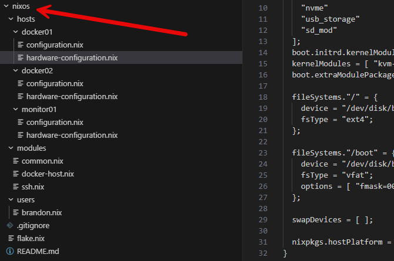The width and height of the screenshot is (394, 261).
Task: Select the hosts folder label
Action: (26, 19)
